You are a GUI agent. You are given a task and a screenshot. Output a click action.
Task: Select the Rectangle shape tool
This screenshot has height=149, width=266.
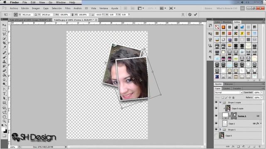[4, 103]
